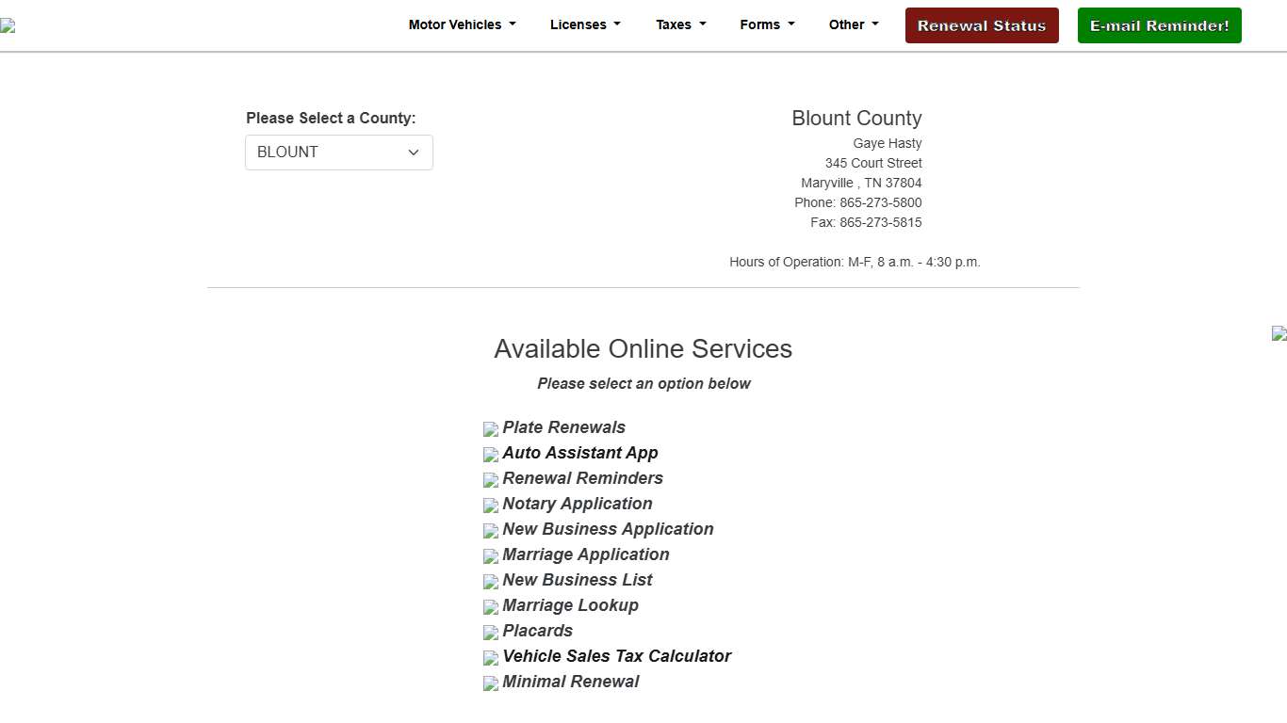This screenshot has width=1287, height=723.
Task: Click the icon beside Marriage Application
Action: [x=491, y=556]
